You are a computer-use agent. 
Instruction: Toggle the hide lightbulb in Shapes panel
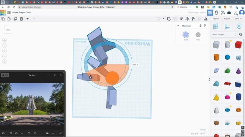(205, 25)
